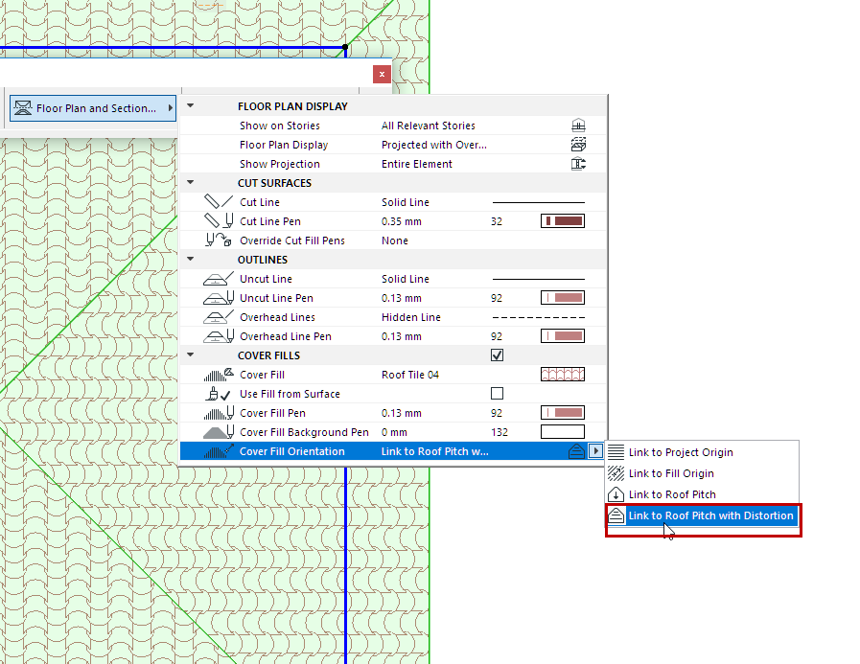Viewport: 860px width, 664px height.
Task: Close the settings dialog with red X
Action: pos(382,74)
